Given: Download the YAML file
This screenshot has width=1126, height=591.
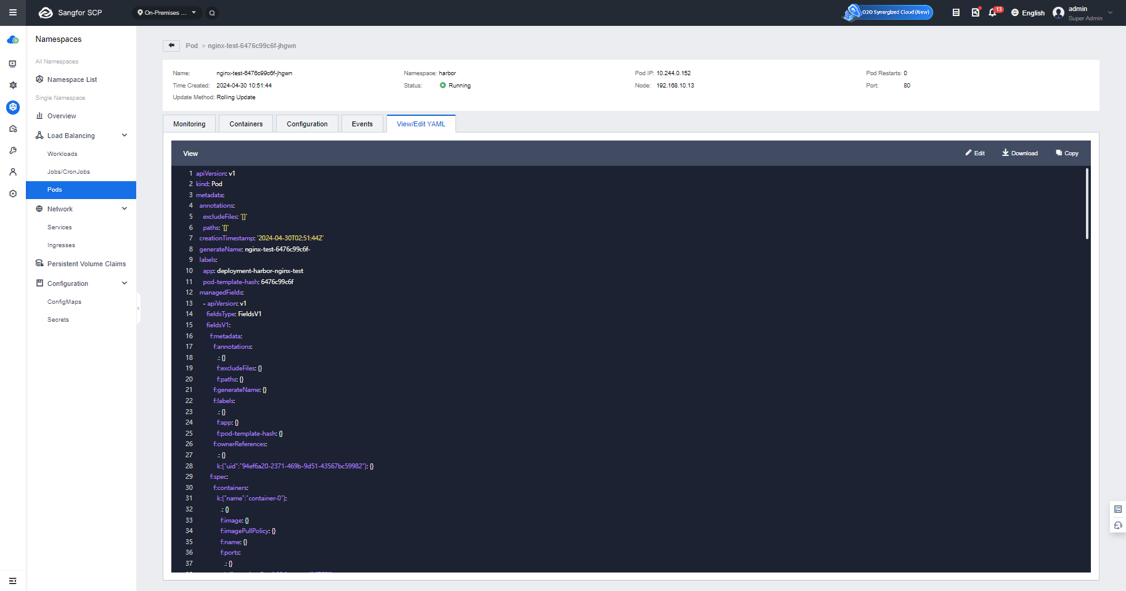Looking at the screenshot, I should point(1020,153).
